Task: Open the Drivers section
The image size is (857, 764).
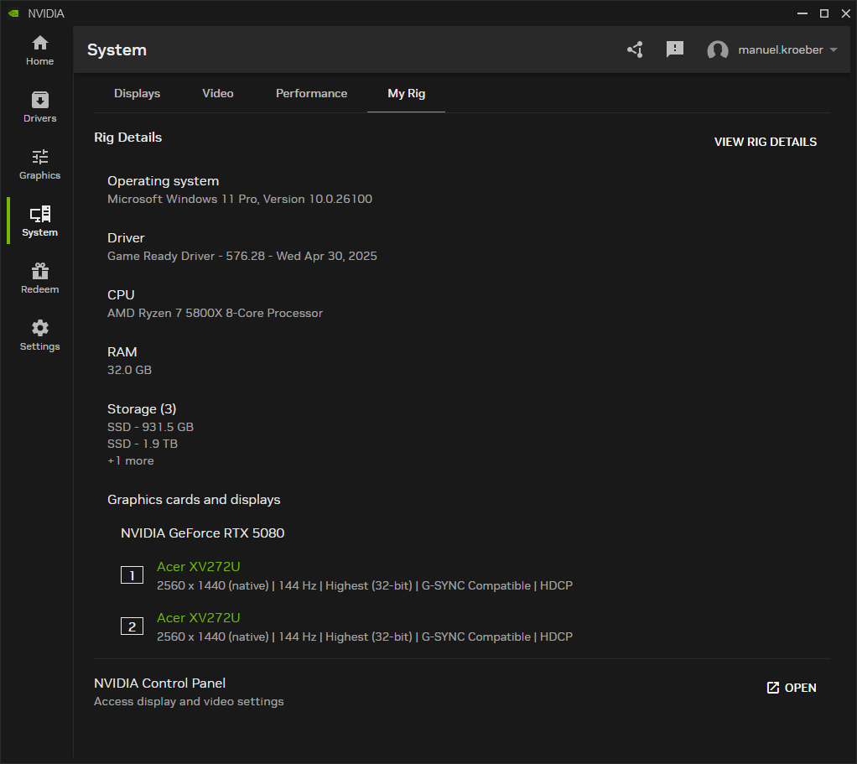Action: click(x=40, y=107)
